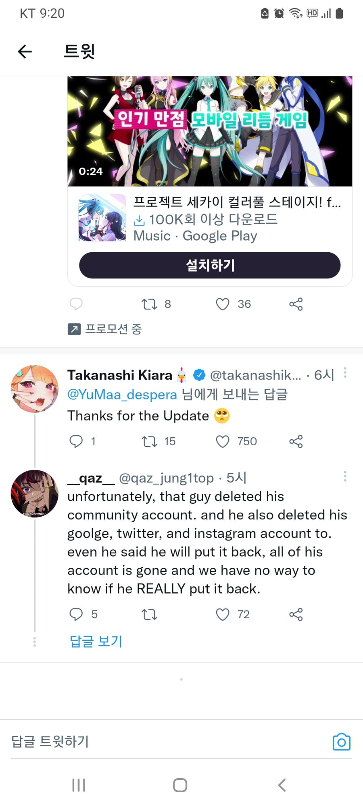Like __qaz__'s tweet with 72 likes
363x806 pixels.
(x=223, y=615)
